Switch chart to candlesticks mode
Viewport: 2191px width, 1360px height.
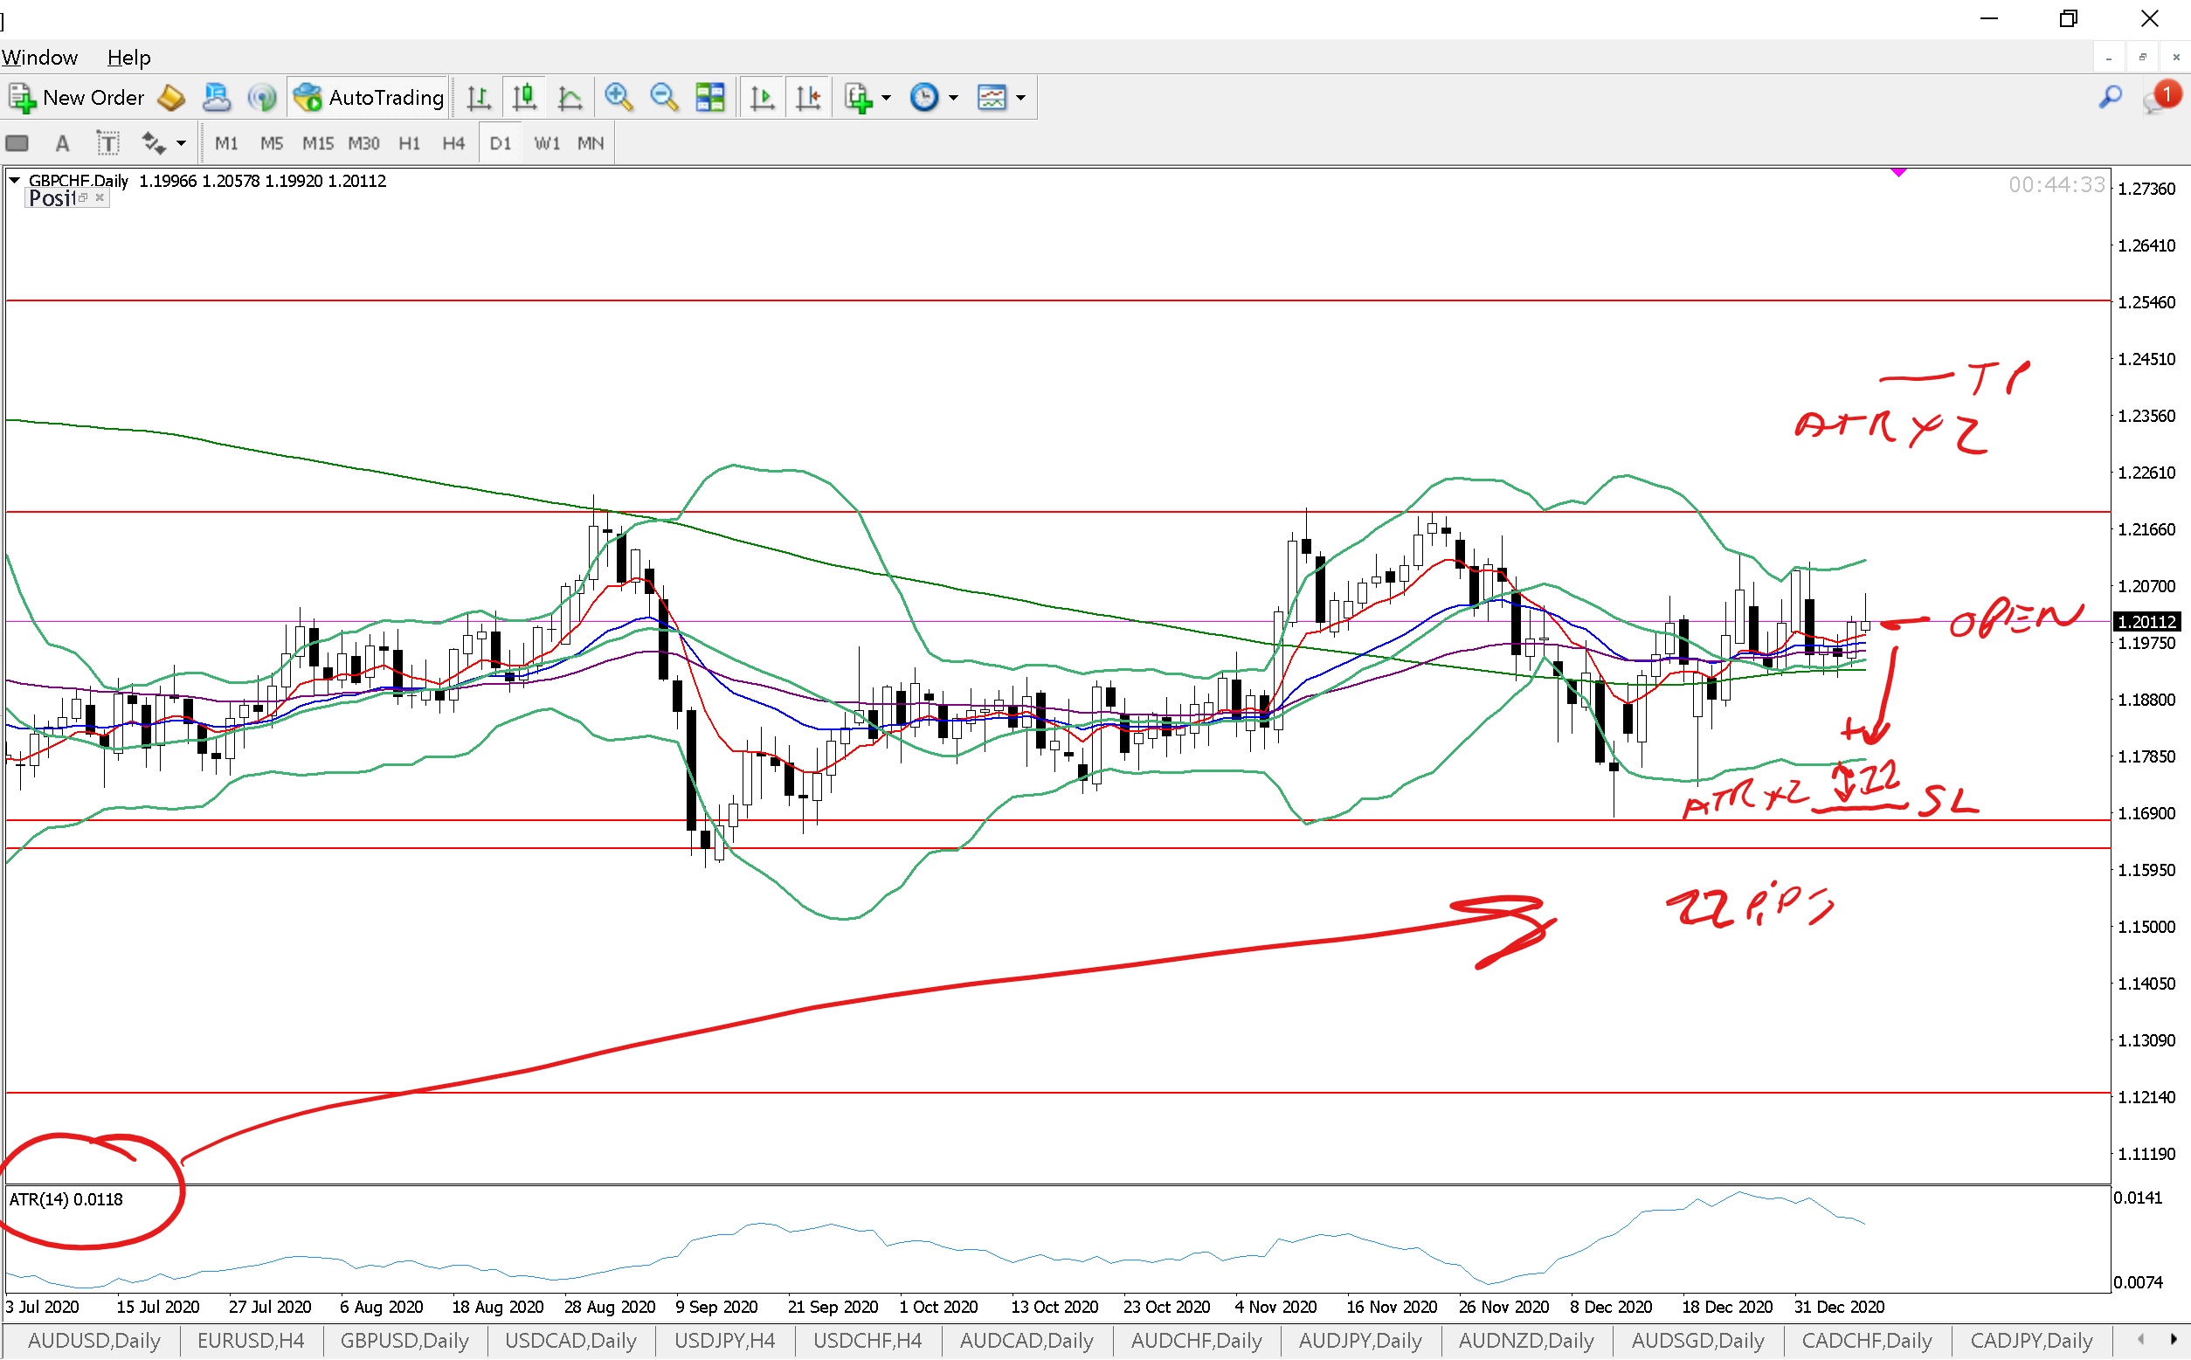coord(524,97)
